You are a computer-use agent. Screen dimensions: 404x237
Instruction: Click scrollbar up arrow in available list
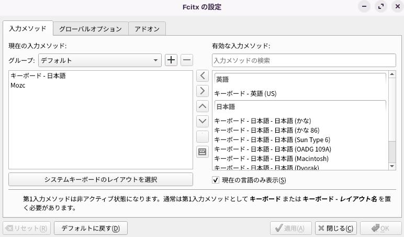[392, 74]
